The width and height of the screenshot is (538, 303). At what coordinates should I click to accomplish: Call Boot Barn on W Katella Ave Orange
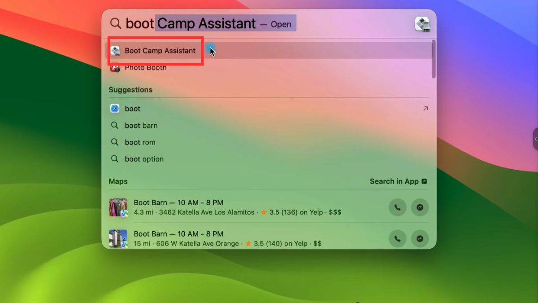click(x=397, y=239)
